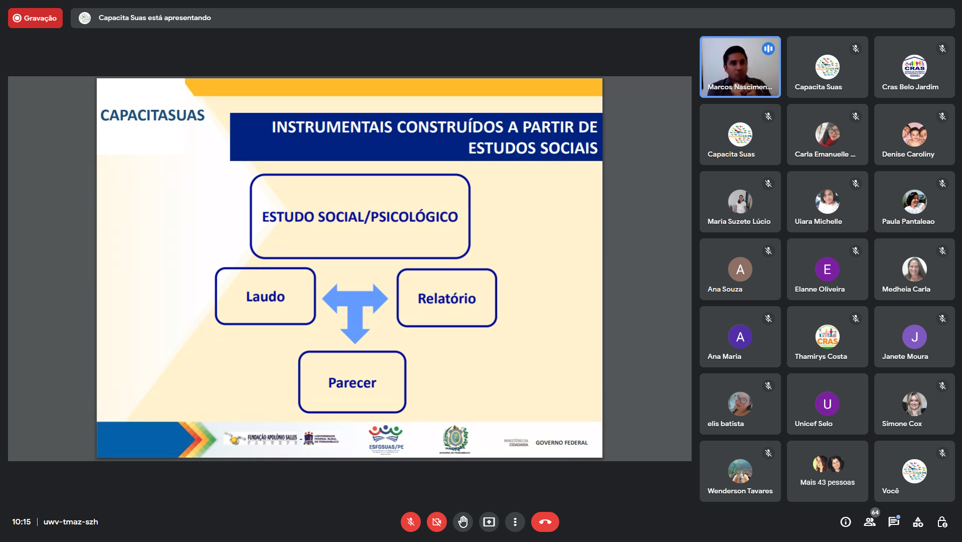Viewport: 962px width, 542px height.
Task: Open the chat panel icon
Action: point(893,522)
